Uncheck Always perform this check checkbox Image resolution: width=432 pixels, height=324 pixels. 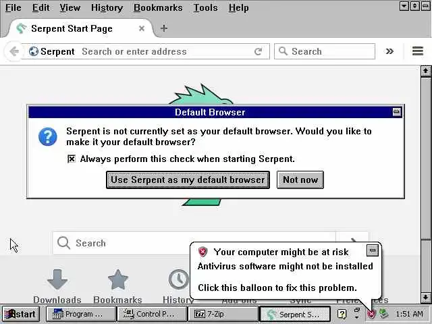pos(72,159)
